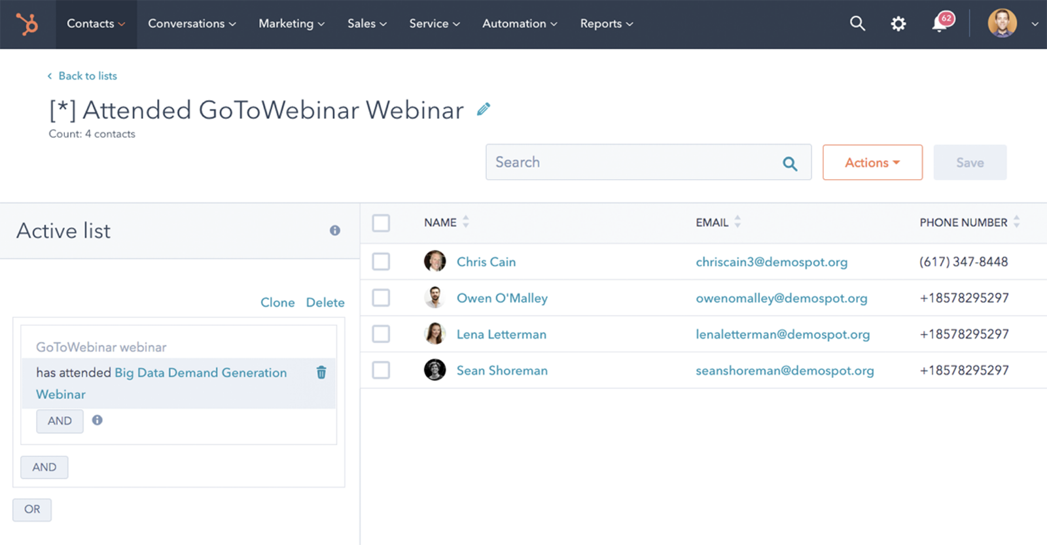Viewport: 1047px width, 545px height.
Task: Click the inner AND button inside the filter box
Action: [x=60, y=421]
